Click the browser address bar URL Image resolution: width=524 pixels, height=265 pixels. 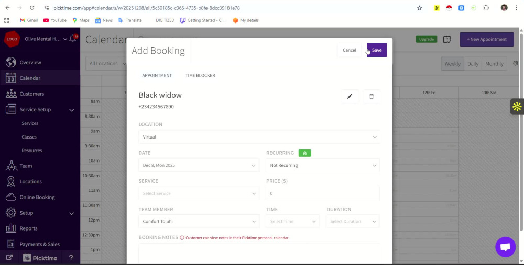(x=147, y=8)
